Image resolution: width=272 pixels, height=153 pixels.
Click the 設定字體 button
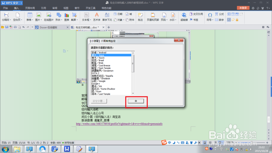tap(99, 101)
